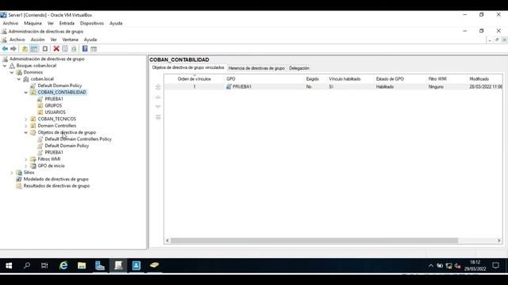Select the USUARIOS organizational unit
Image resolution: width=508 pixels, height=285 pixels.
[x=55, y=112]
